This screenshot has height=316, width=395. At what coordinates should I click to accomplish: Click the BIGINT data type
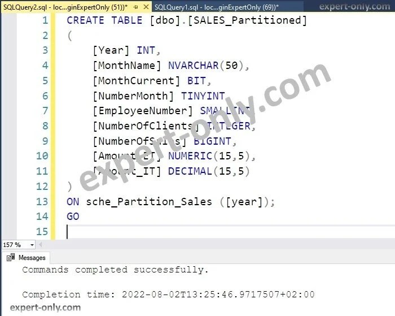[212, 141]
